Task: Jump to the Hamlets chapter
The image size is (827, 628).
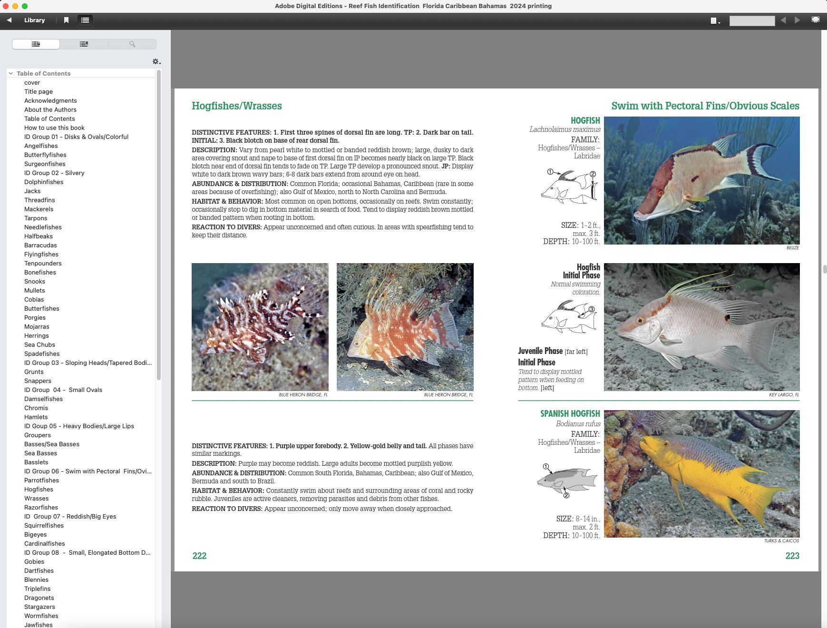Action: pos(36,417)
